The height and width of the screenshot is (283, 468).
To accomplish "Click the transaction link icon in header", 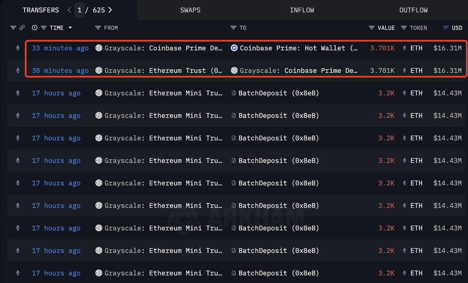I will coord(22,28).
